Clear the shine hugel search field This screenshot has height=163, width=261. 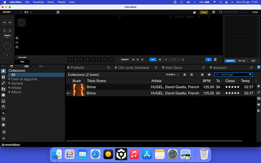coord(250,75)
